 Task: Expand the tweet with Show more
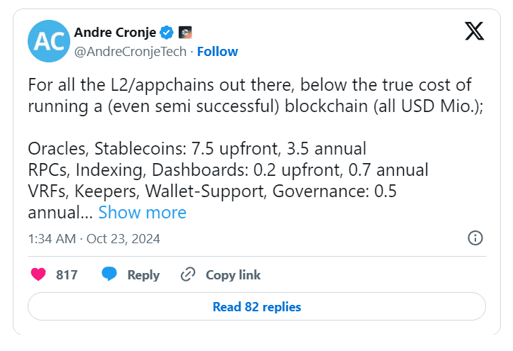[x=143, y=213]
